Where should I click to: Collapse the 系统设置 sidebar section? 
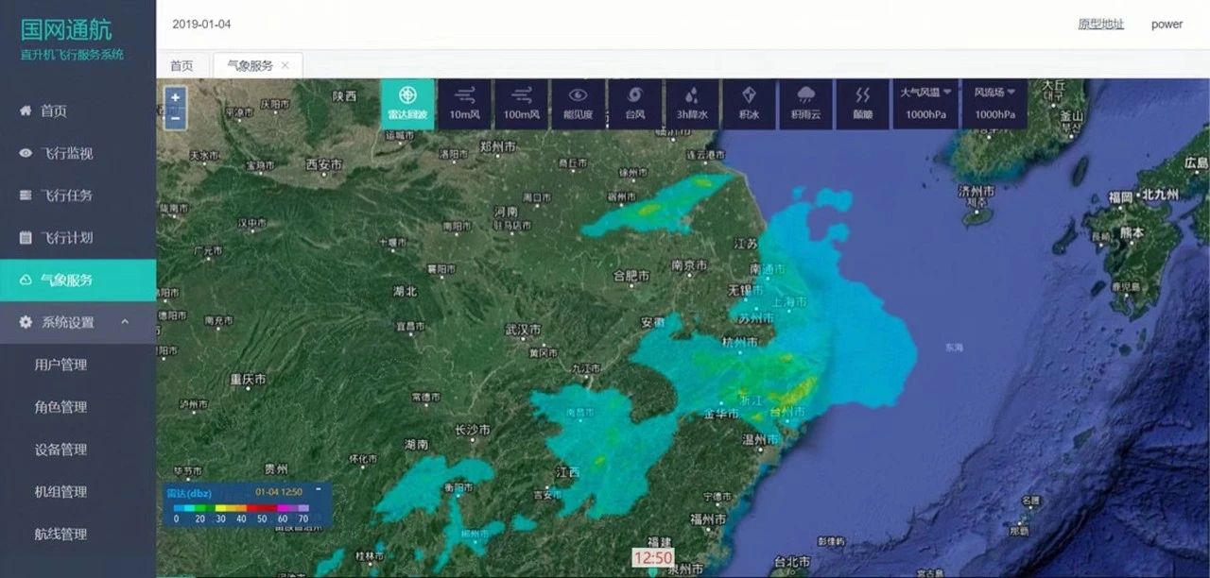[x=78, y=322]
